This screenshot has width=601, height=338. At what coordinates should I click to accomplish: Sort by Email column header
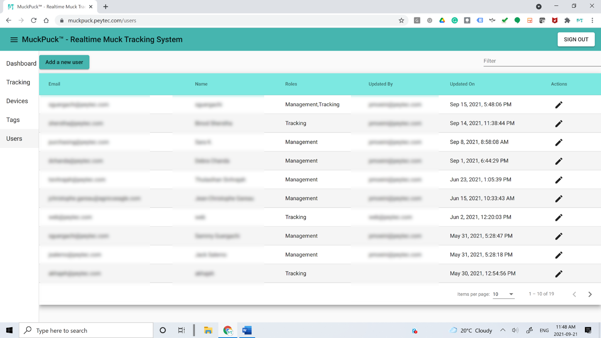(x=54, y=84)
